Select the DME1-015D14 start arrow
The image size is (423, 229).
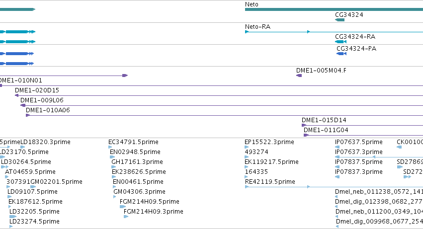pyautogui.click(x=304, y=125)
